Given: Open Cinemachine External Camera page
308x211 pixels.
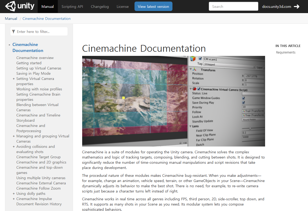Looking at the screenshot, I should click(41, 183).
